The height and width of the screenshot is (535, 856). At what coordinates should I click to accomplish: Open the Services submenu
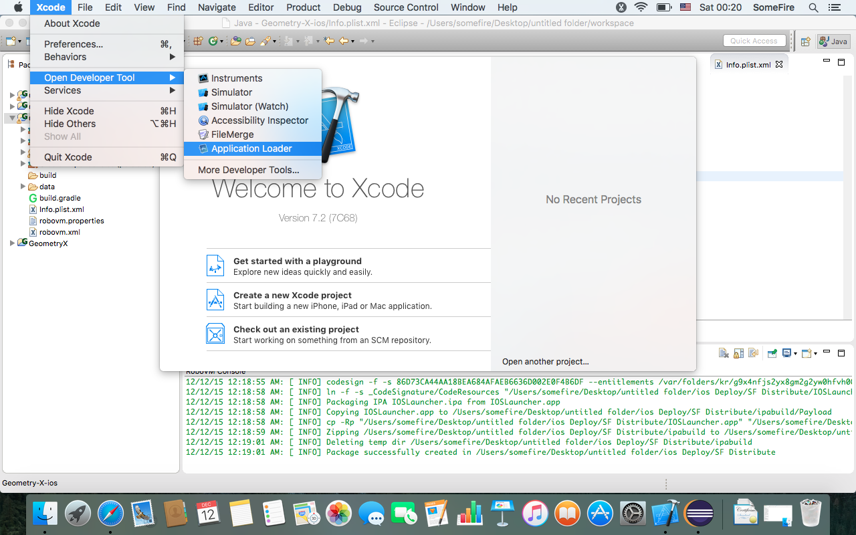point(107,90)
